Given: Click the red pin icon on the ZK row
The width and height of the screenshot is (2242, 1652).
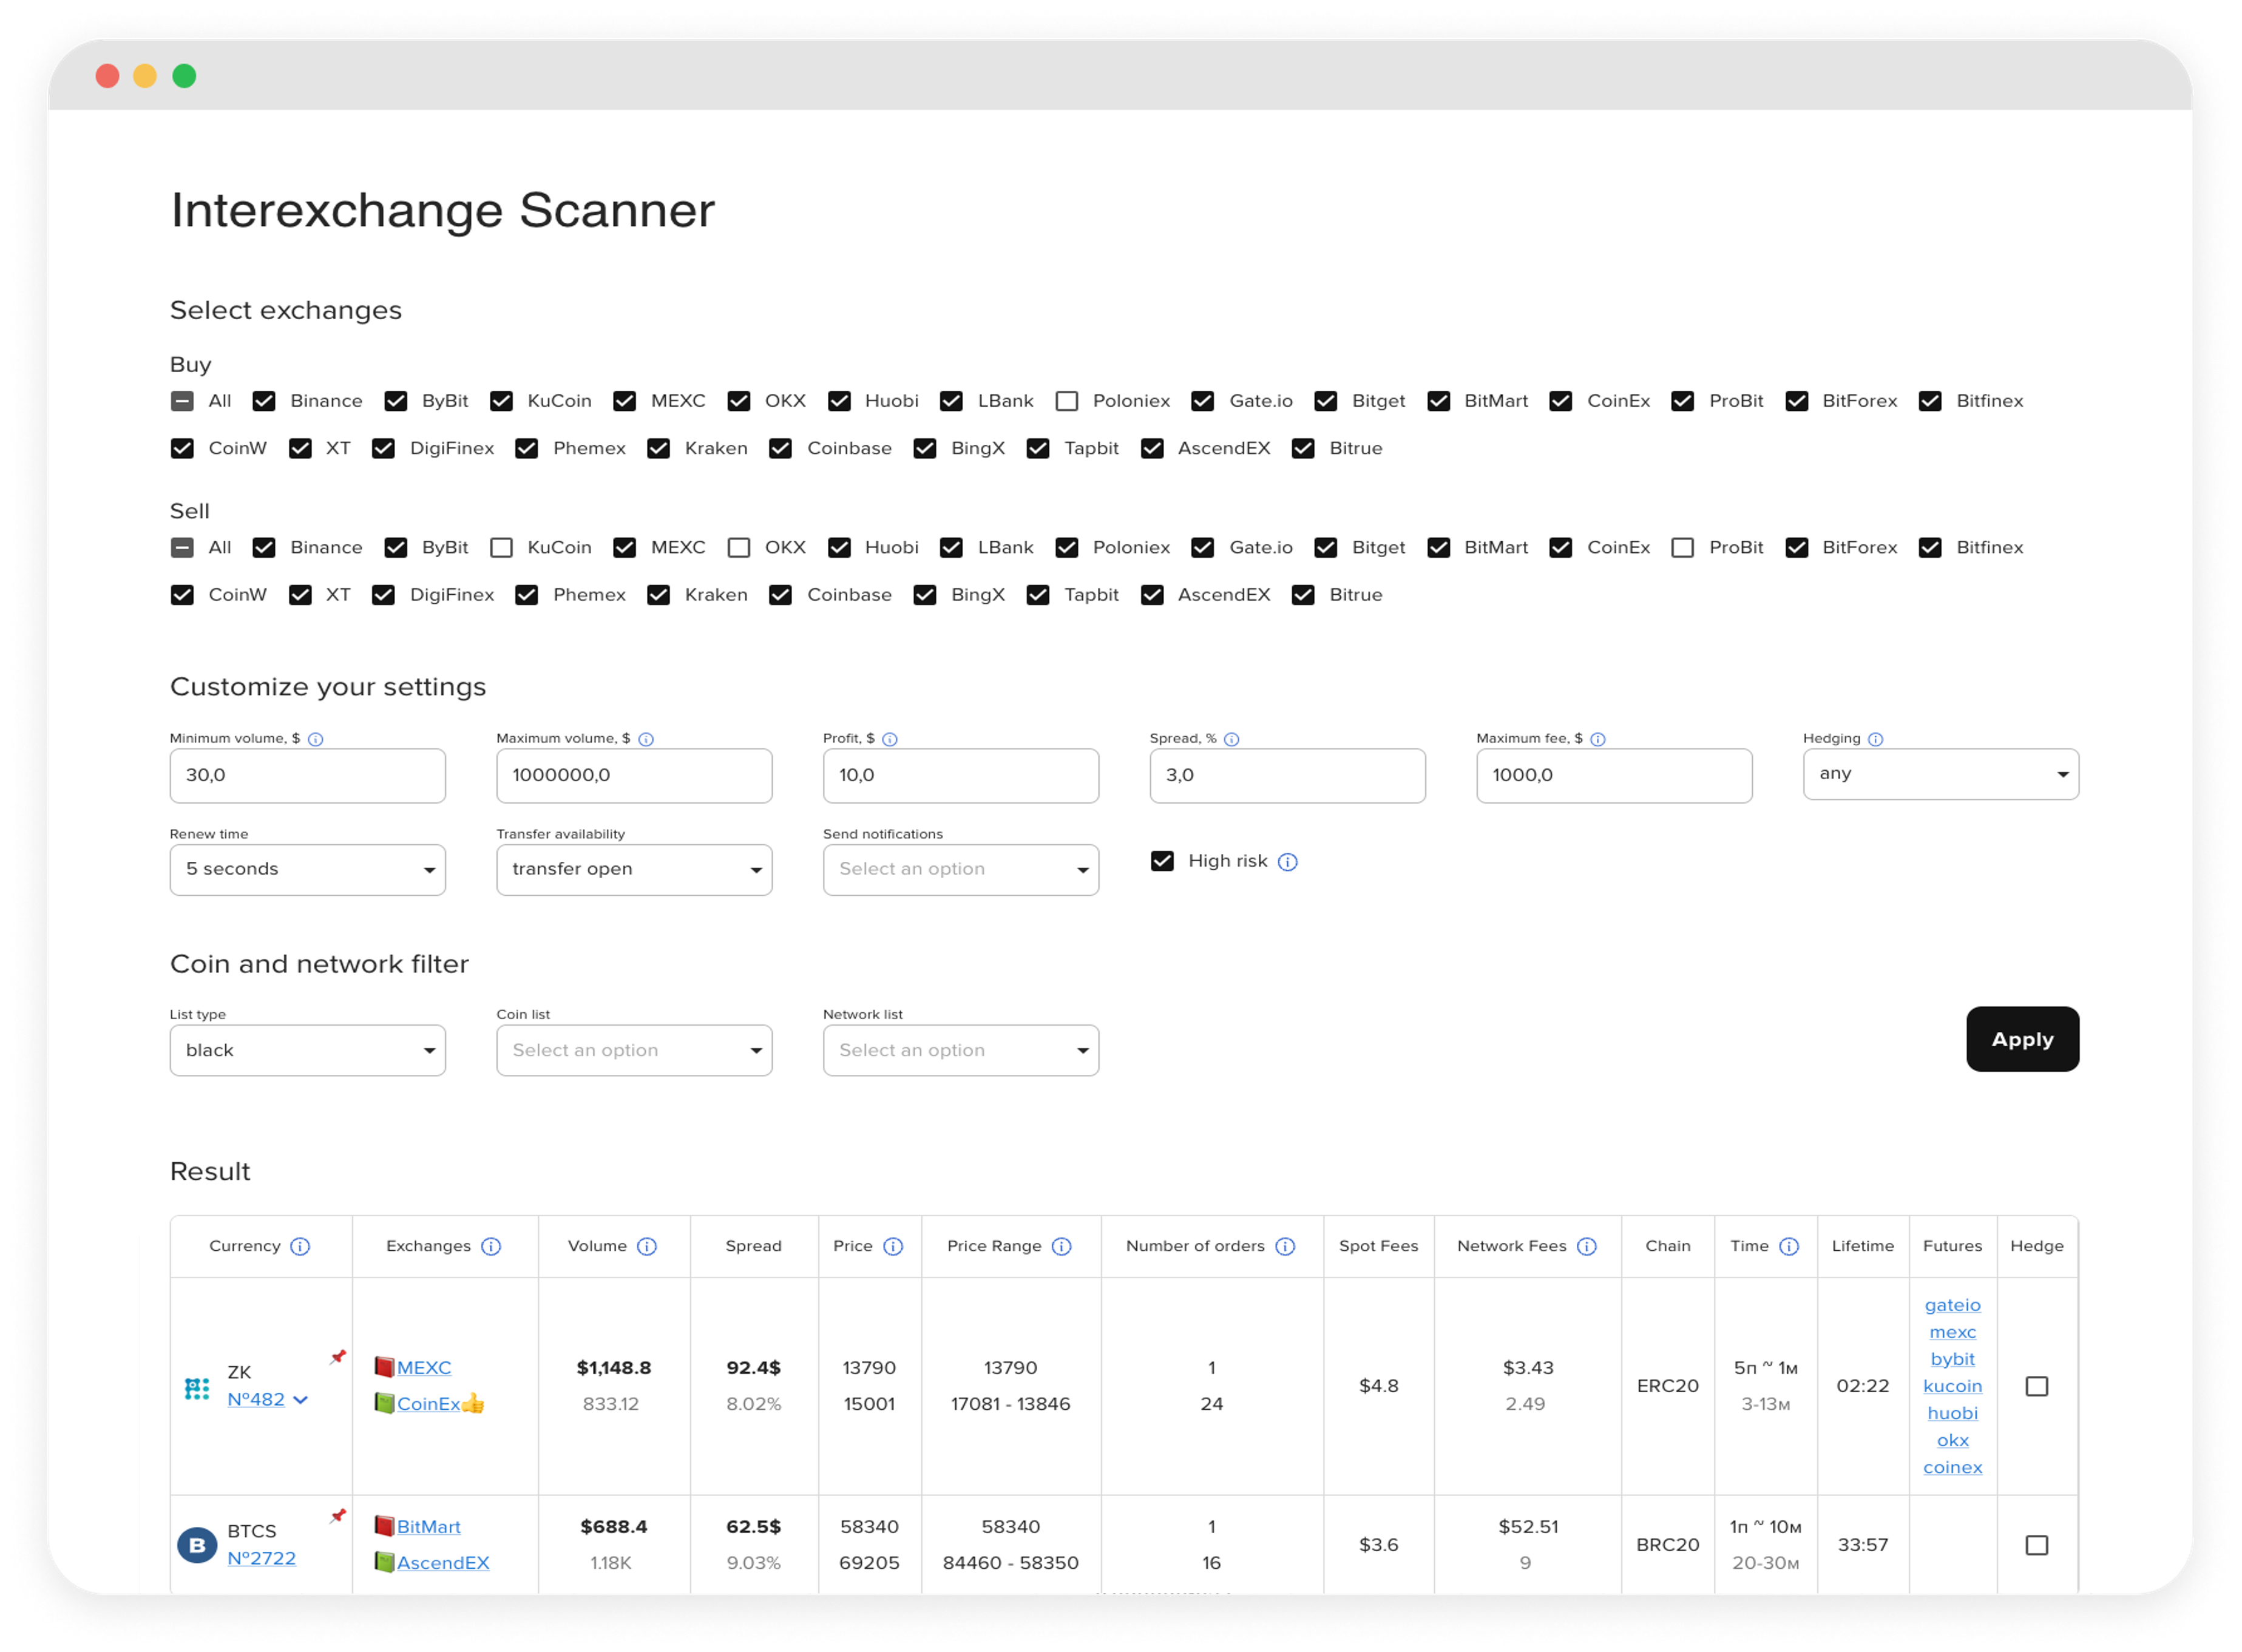Looking at the screenshot, I should [x=337, y=1358].
